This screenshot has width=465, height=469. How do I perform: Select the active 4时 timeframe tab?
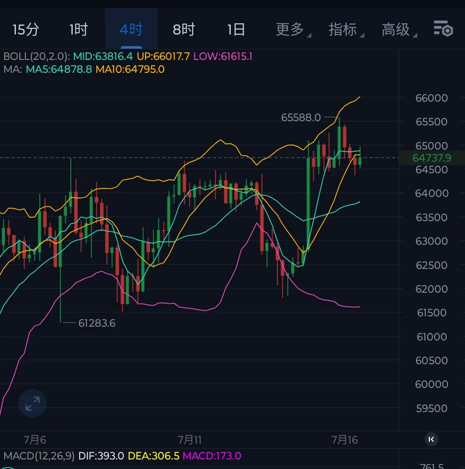click(x=131, y=30)
